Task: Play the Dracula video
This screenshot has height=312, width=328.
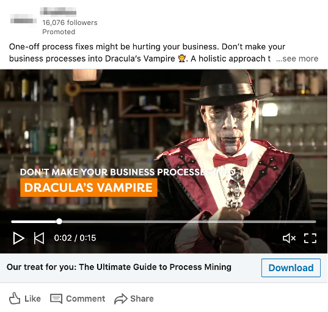Action: pyautogui.click(x=18, y=238)
